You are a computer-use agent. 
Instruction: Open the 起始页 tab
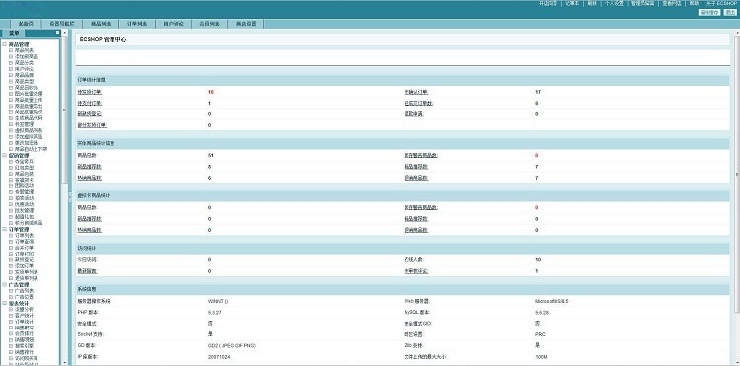[26, 24]
